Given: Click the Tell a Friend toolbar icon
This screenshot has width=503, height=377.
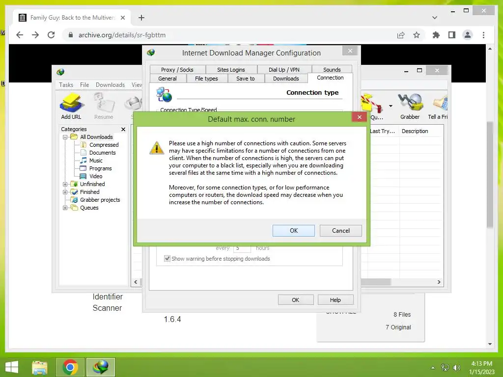Looking at the screenshot, I should 438,107.
